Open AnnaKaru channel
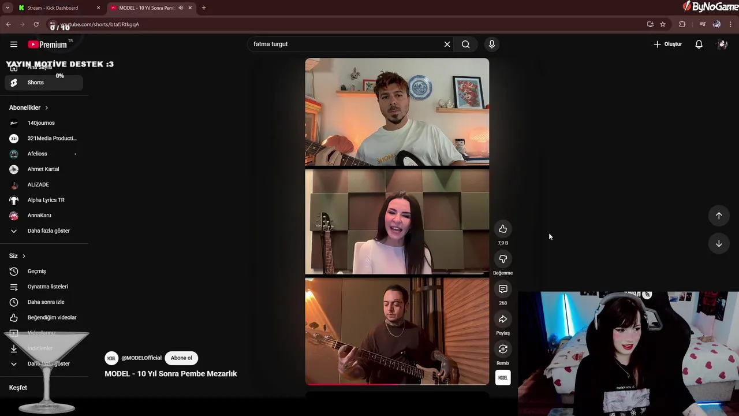Viewport: 739px width, 416px height. (x=44, y=216)
